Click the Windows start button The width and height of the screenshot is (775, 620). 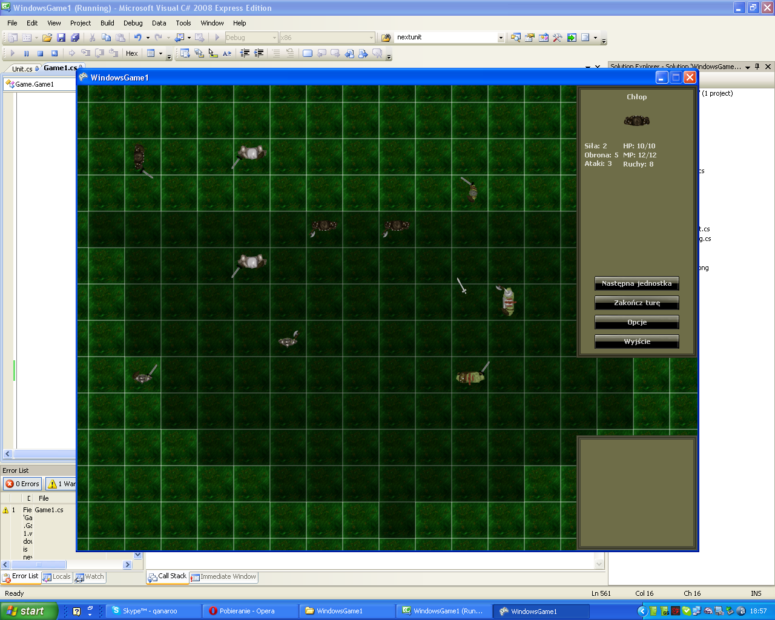28,611
